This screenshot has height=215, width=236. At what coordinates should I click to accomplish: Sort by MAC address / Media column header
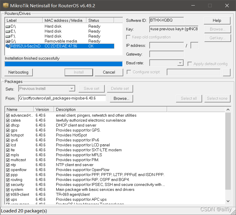pyautogui.click(x=65, y=20)
